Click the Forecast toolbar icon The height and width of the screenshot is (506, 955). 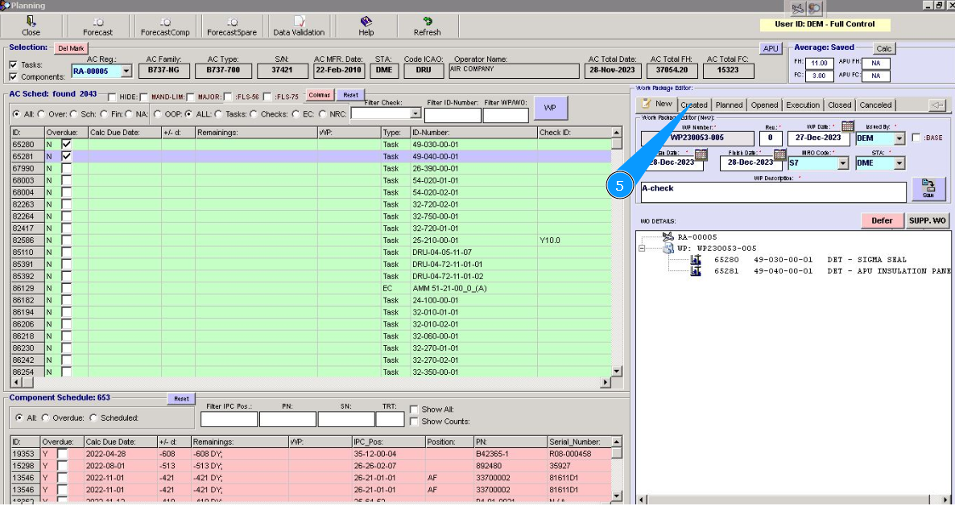97,23
